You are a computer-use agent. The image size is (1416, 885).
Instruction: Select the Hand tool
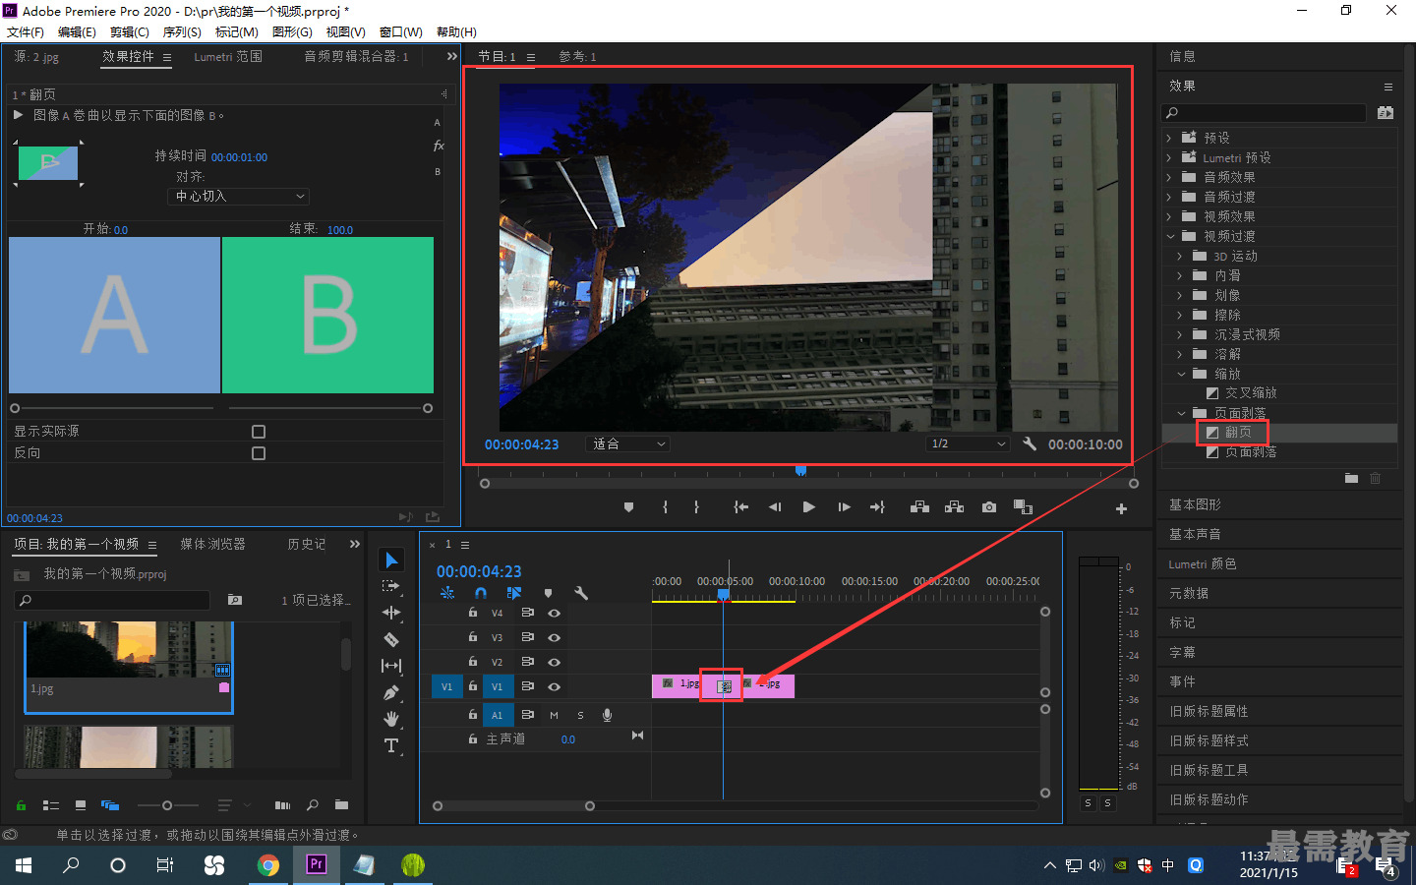point(391,719)
